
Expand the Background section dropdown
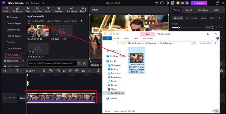pos(23,61)
